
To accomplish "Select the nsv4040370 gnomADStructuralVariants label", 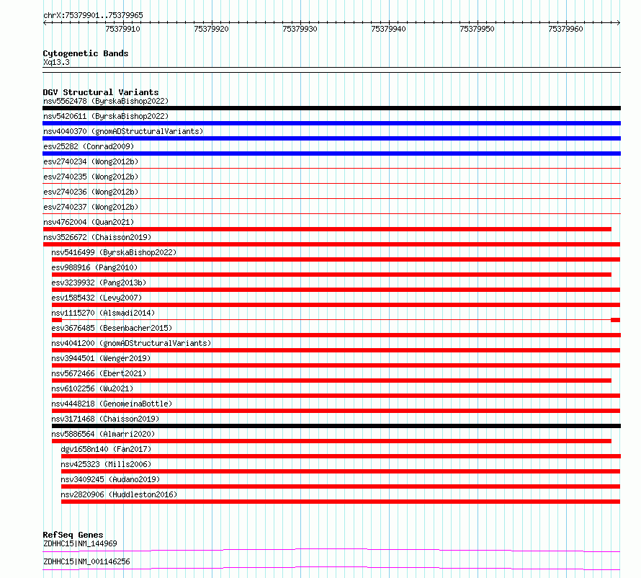I will point(123,131).
